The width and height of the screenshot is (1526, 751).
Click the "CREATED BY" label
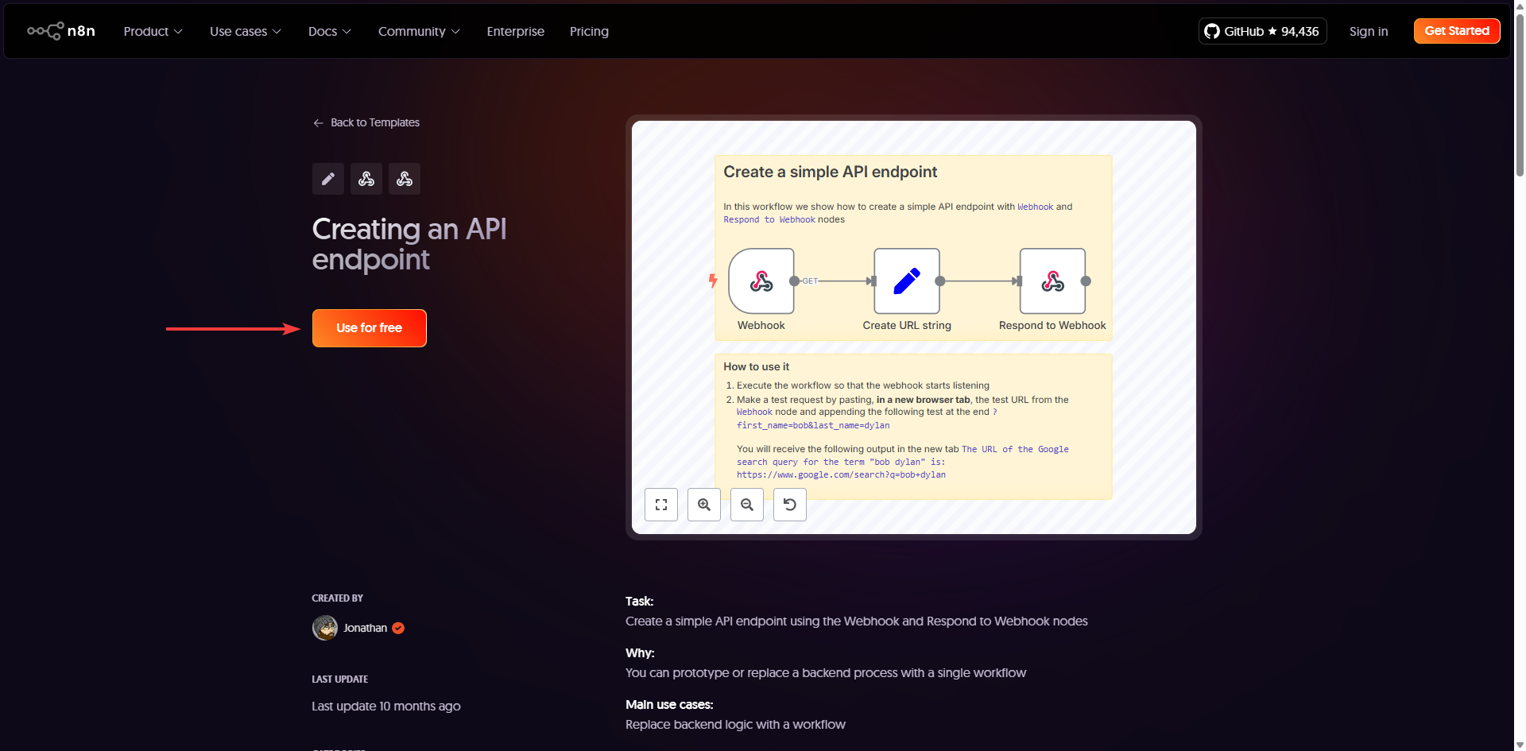coord(337,598)
